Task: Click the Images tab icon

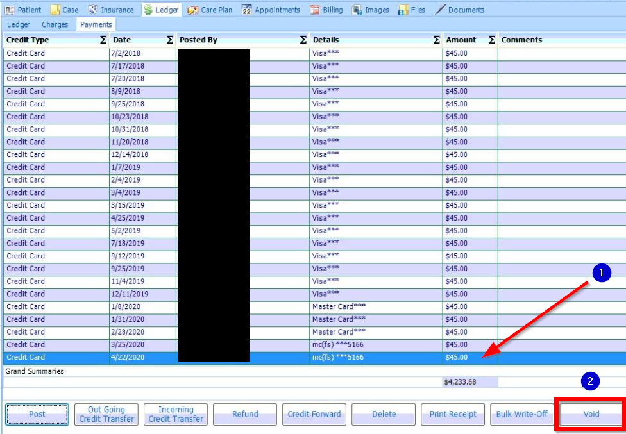Action: click(x=357, y=10)
